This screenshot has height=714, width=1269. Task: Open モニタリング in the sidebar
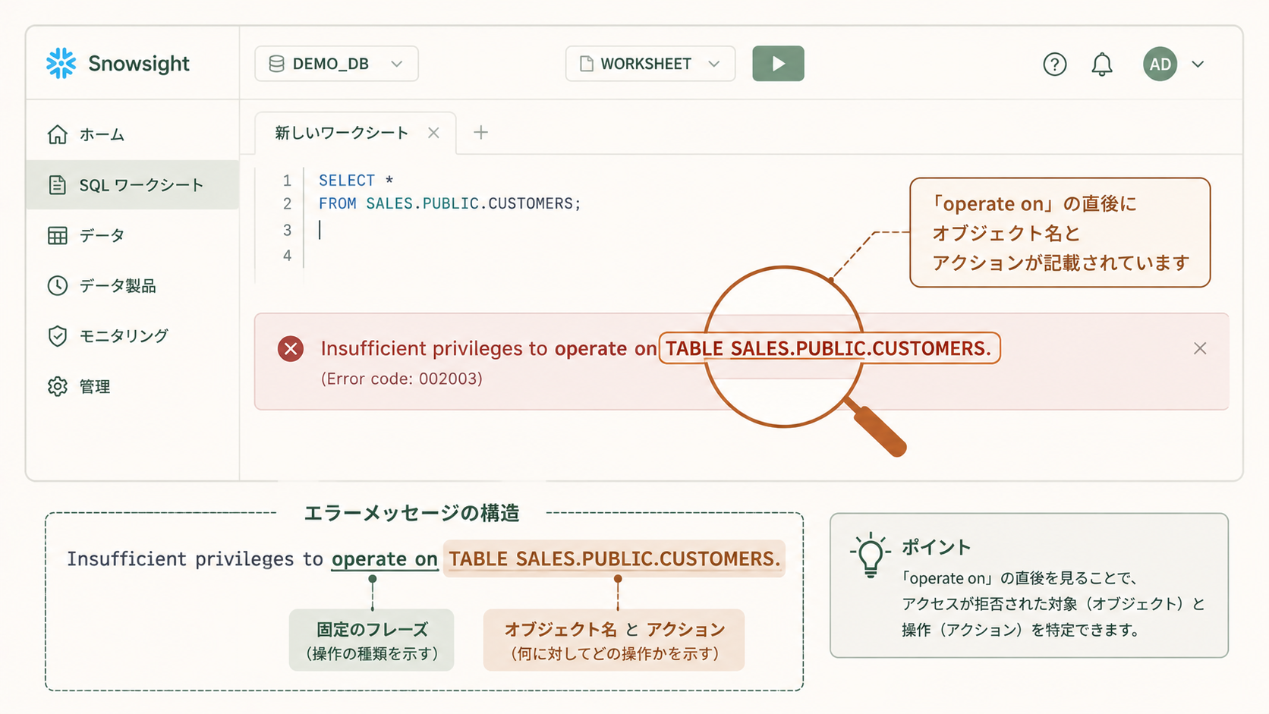click(x=133, y=335)
